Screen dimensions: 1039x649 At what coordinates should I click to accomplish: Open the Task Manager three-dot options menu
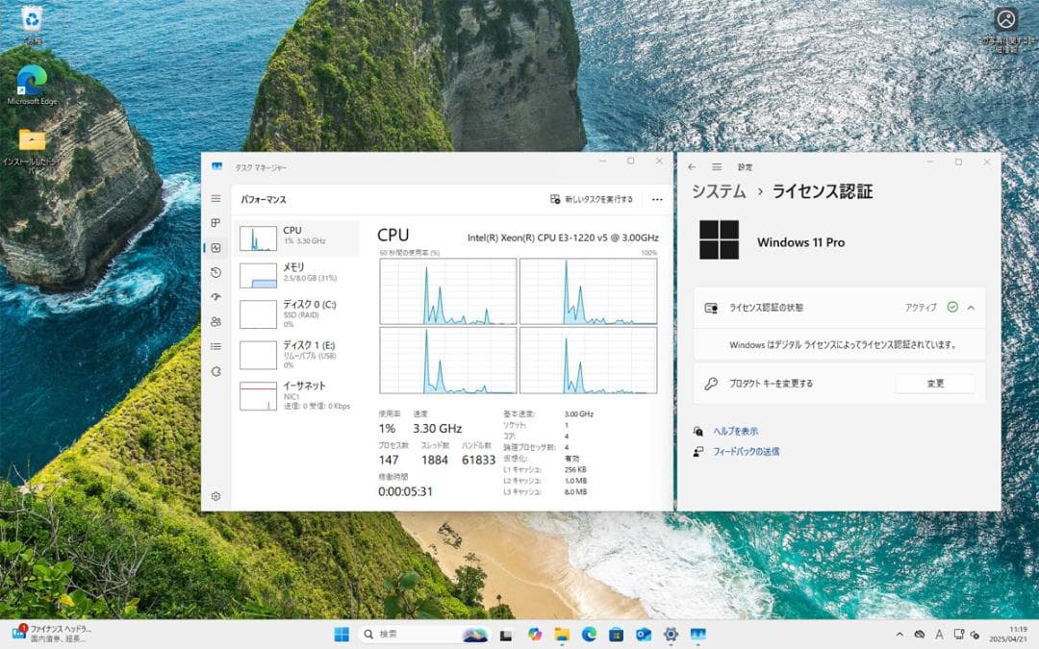657,199
